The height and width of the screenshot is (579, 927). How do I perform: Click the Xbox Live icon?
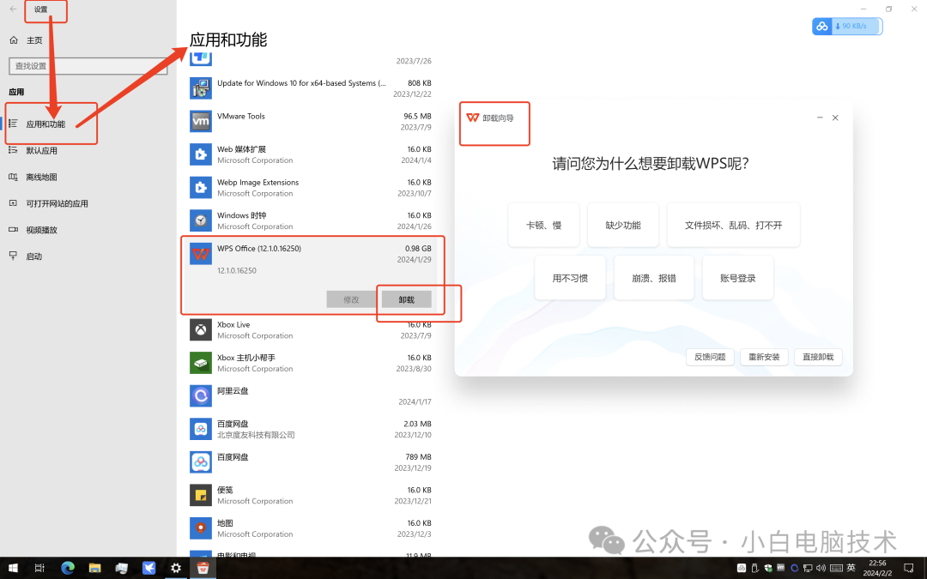[201, 329]
